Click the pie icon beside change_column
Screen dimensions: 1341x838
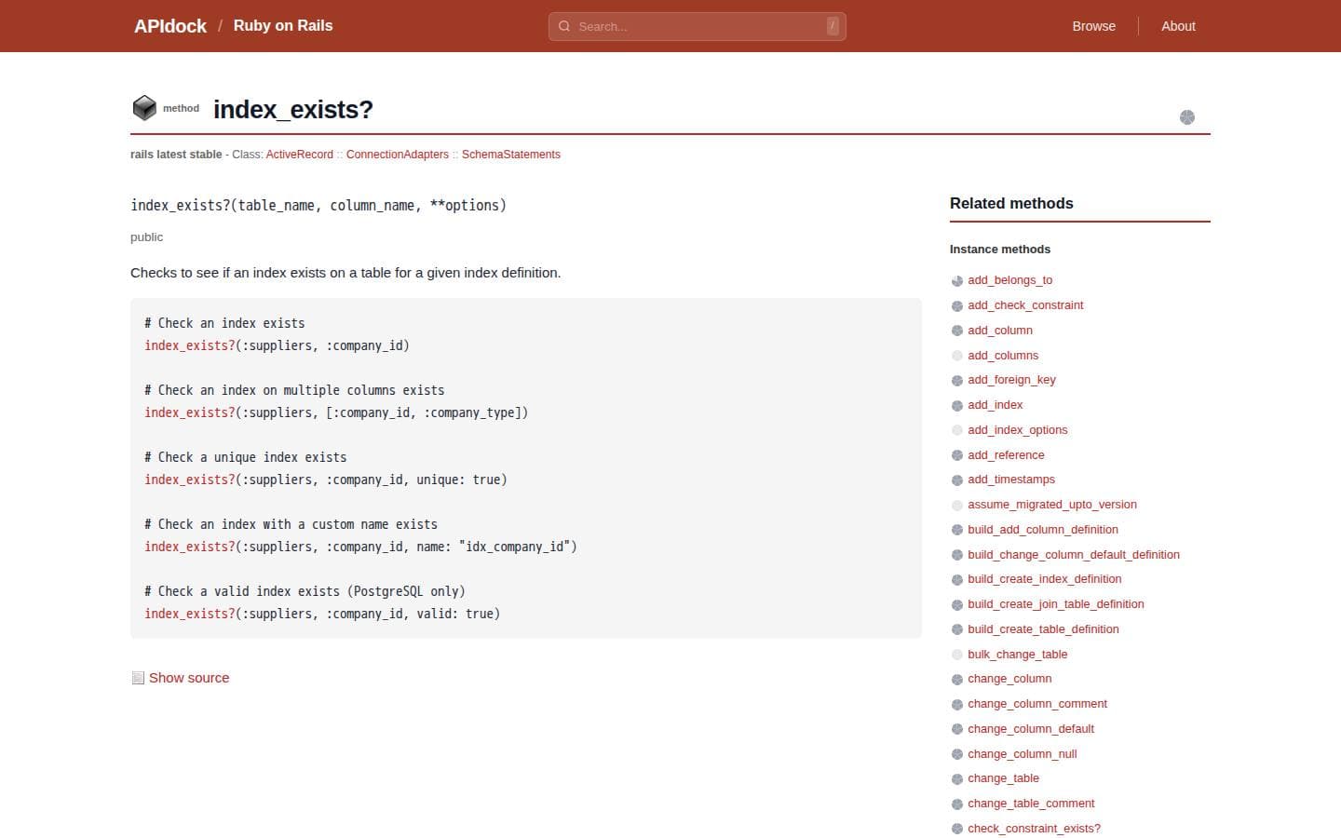click(957, 680)
